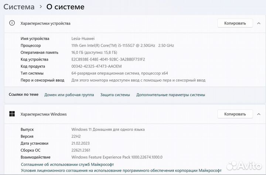Open Условия лицензионного соглашения Майкрософт link
The width and height of the screenshot is (266, 175).
click(121, 171)
